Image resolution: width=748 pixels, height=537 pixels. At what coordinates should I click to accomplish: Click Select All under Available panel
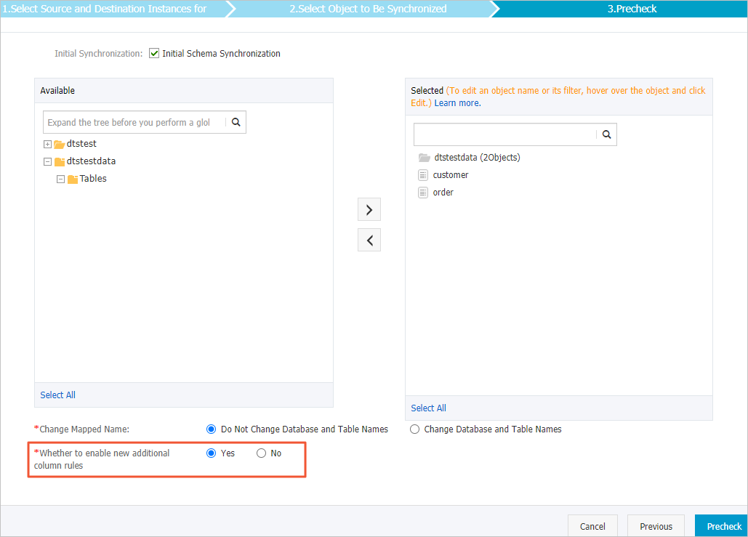coord(57,395)
